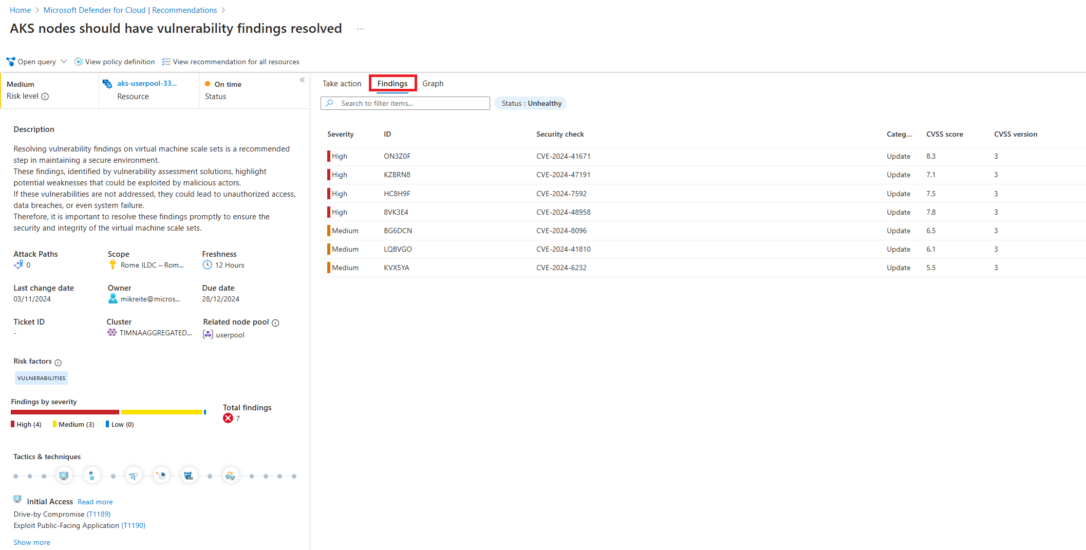Click the Rome ILDC scope value
1086x550 pixels.
click(152, 265)
